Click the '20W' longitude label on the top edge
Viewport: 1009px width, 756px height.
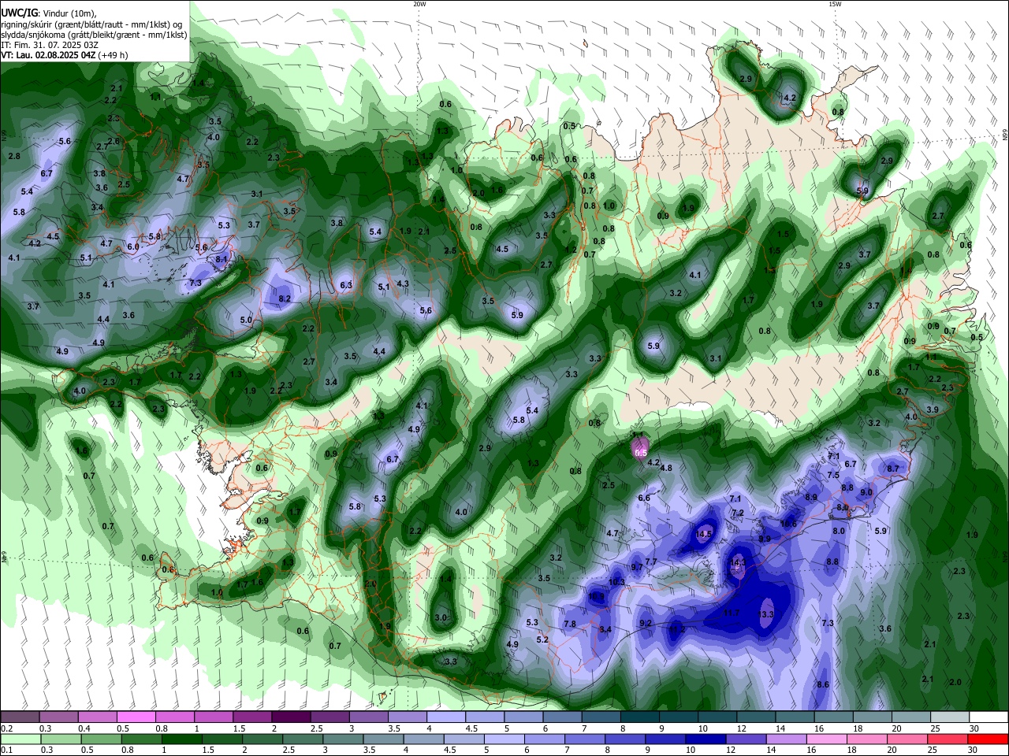(419, 4)
